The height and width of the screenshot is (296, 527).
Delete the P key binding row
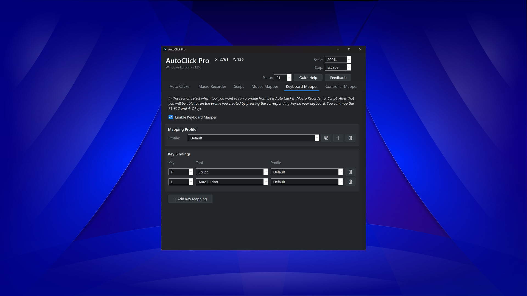(350, 172)
